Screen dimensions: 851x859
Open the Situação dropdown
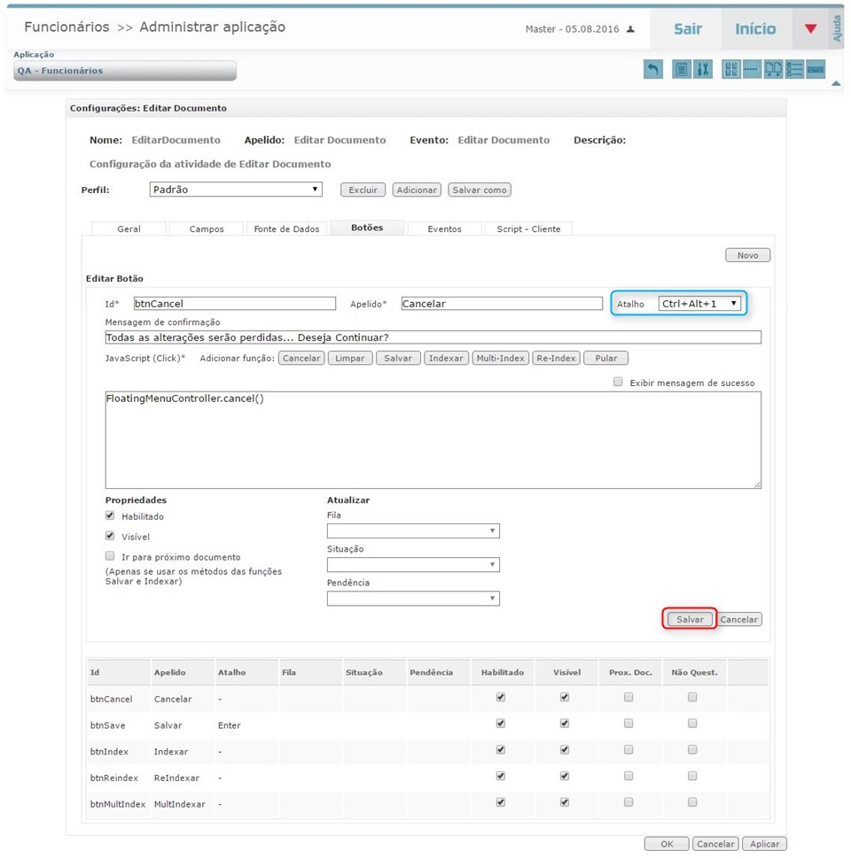[412, 565]
